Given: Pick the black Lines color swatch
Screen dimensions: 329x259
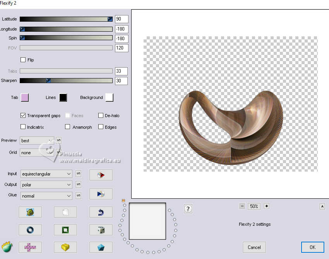Looking at the screenshot, I should click(x=63, y=97).
